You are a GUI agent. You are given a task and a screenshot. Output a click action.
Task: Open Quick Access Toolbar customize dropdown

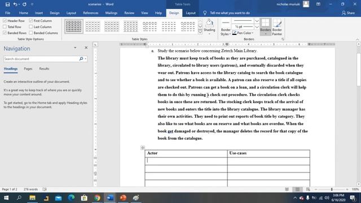click(32, 4)
